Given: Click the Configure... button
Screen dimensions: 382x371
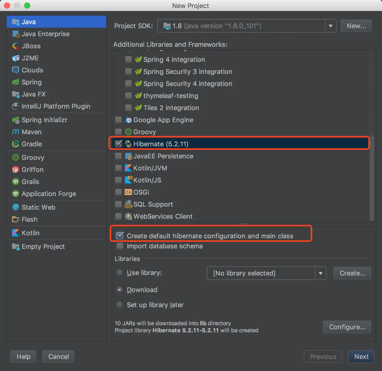Looking at the screenshot, I should point(347,327).
